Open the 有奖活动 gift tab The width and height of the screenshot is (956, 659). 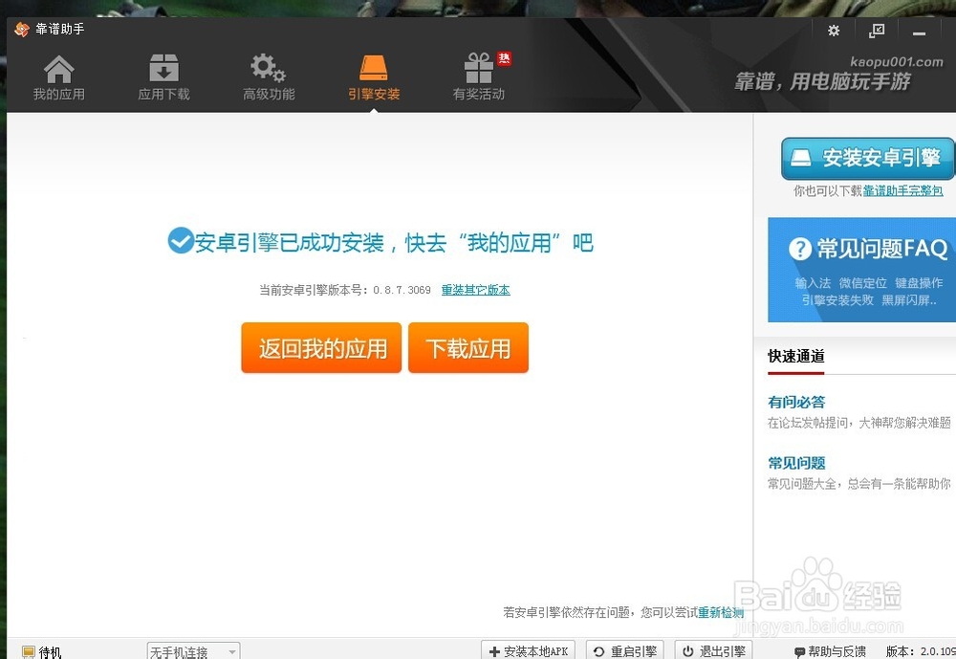(x=479, y=77)
